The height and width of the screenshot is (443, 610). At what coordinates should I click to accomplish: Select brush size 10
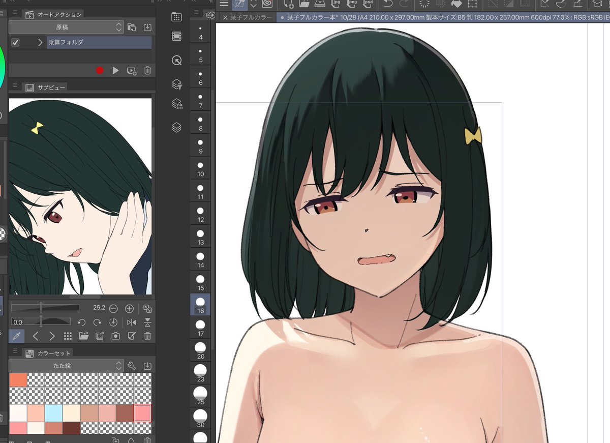point(200,168)
